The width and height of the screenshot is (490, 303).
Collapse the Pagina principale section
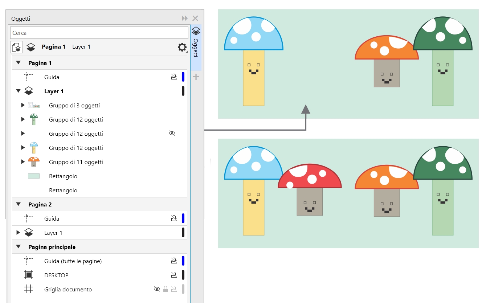18,247
